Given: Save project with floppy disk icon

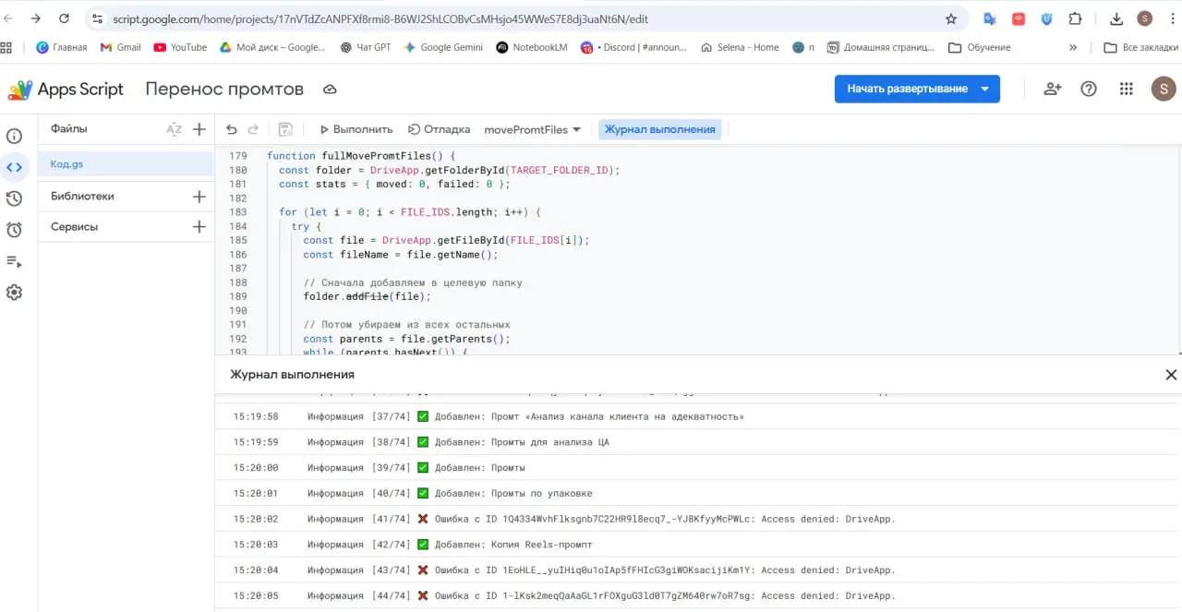Looking at the screenshot, I should (x=285, y=129).
